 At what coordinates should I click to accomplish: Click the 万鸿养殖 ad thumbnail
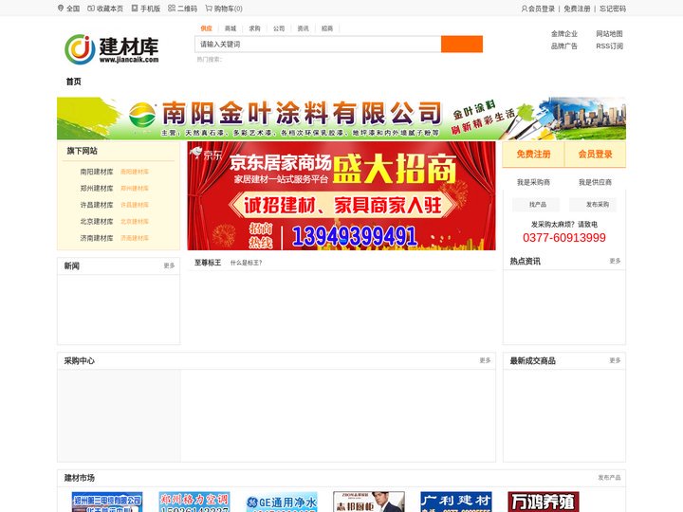tap(544, 502)
